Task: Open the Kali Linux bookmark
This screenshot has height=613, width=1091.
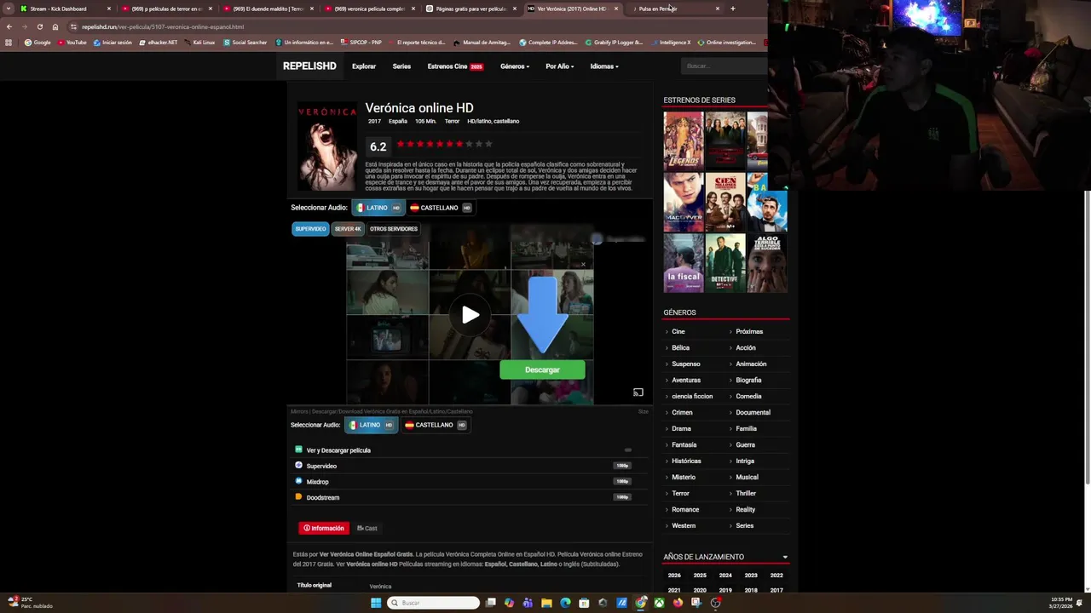Action: [x=200, y=43]
